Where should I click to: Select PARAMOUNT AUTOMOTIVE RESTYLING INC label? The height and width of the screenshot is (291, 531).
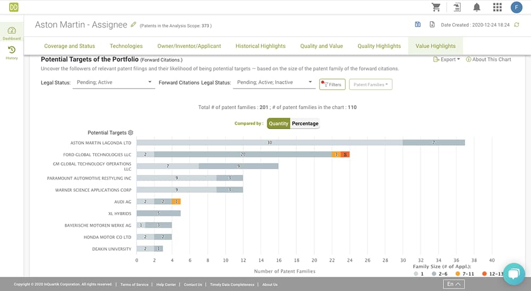pyautogui.click(x=89, y=178)
